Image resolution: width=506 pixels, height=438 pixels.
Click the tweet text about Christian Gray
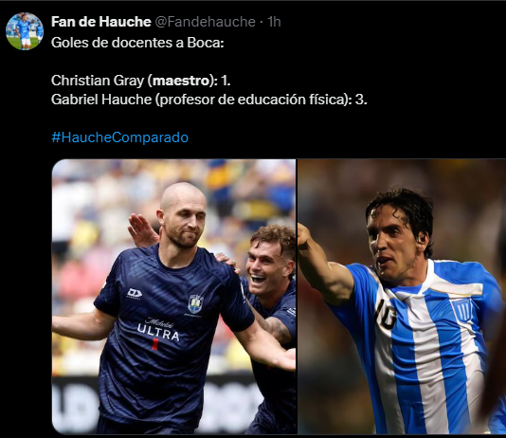[x=140, y=81]
